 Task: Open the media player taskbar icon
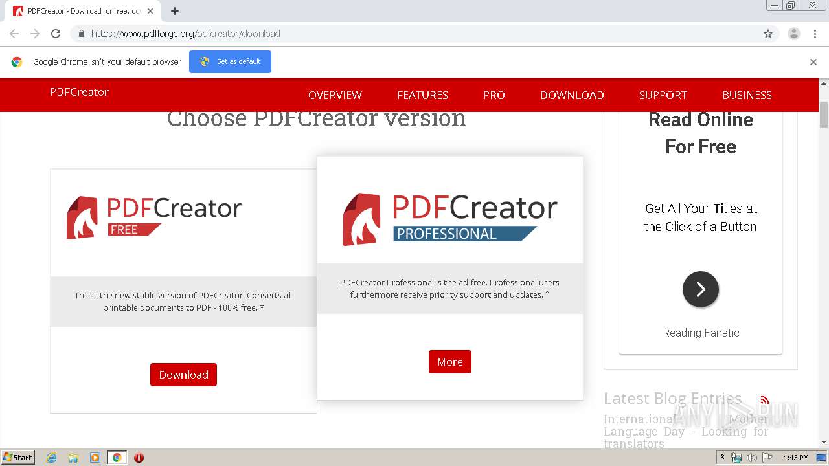95,458
